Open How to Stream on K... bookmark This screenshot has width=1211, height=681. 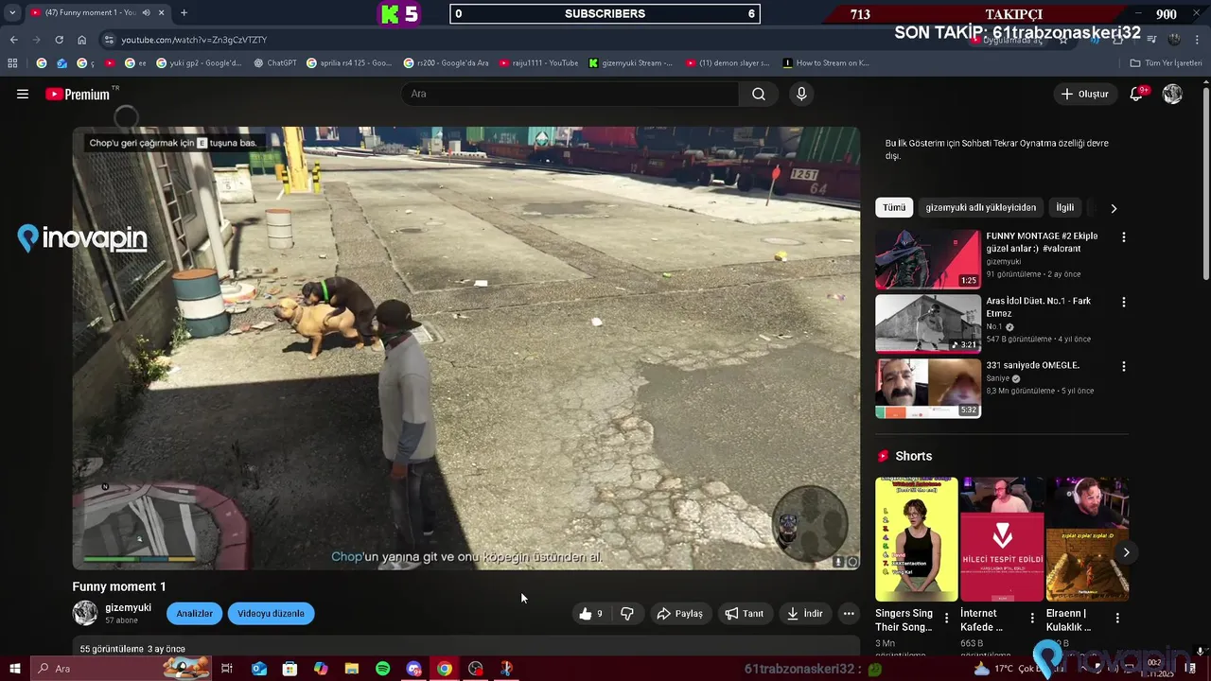(826, 63)
